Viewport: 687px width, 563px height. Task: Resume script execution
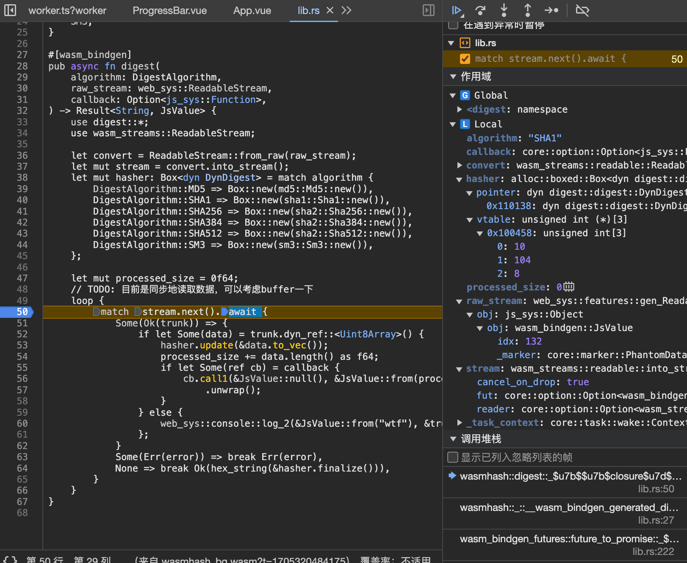pyautogui.click(x=457, y=10)
